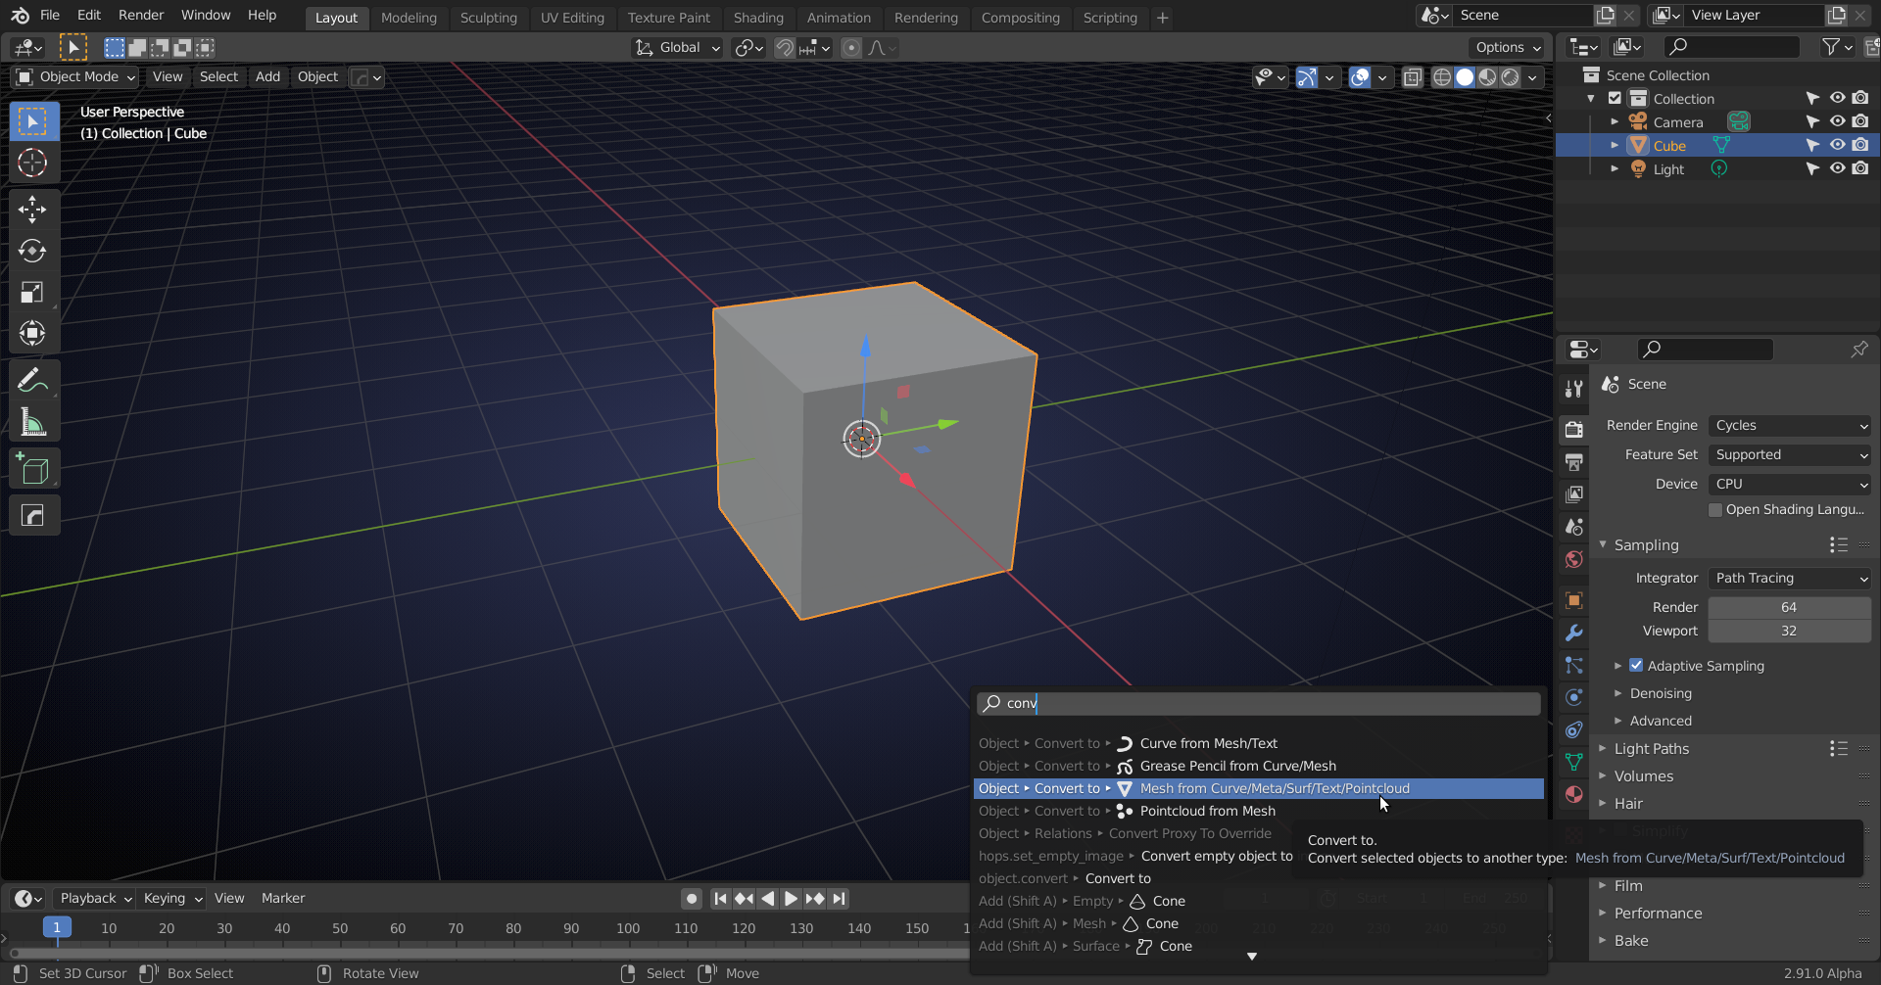Screen dimensions: 1881x985
Task: Open the viewport Add menu
Action: coord(267,76)
